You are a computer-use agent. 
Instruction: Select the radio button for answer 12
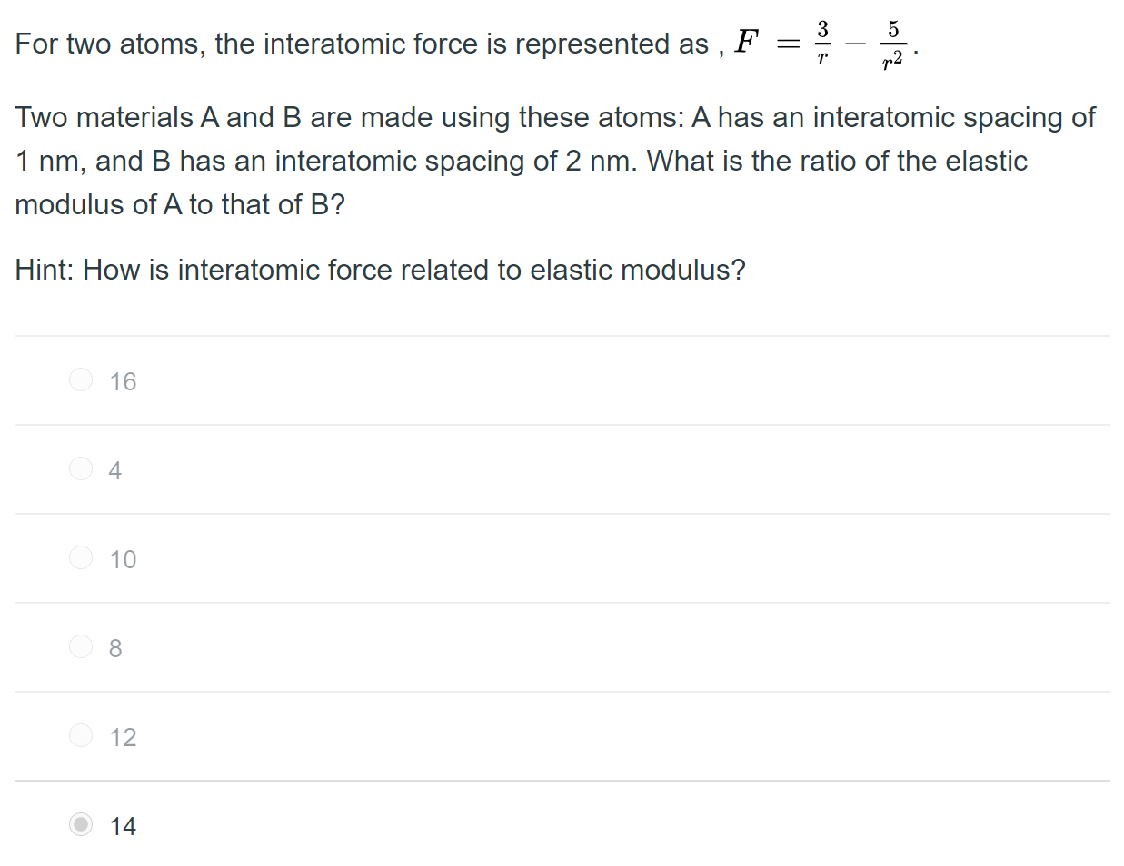pyautogui.click(x=80, y=735)
